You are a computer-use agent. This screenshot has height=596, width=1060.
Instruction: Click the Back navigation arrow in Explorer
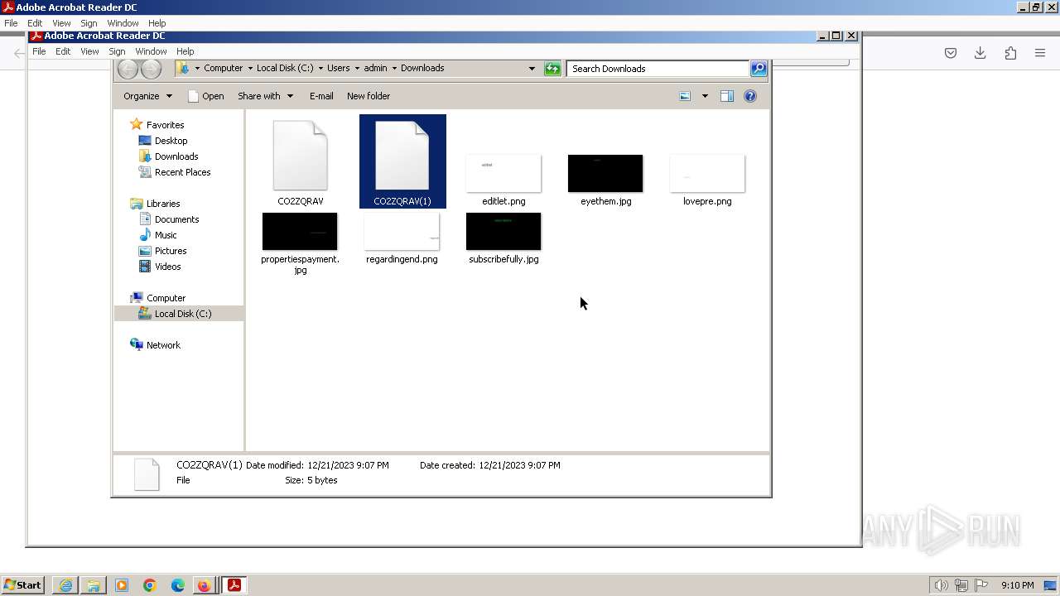[128, 69]
